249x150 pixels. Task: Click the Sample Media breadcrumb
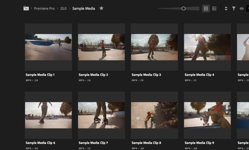coord(84,9)
